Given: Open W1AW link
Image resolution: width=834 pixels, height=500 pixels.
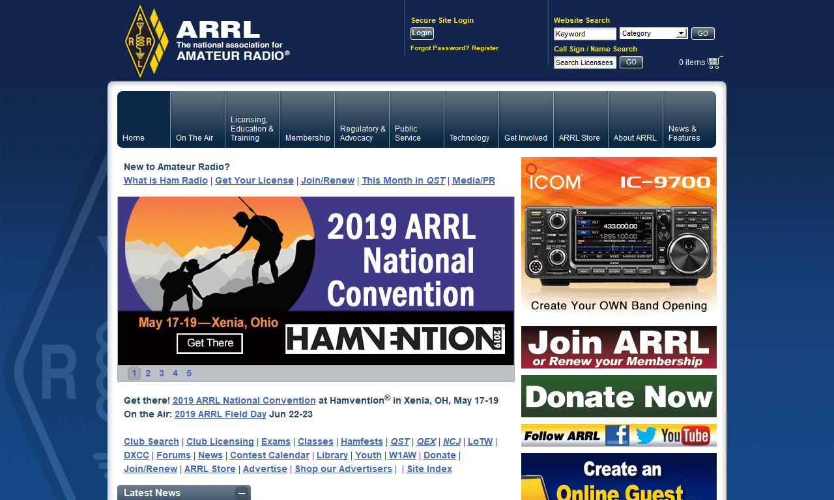Looking at the screenshot, I should coord(403,455).
